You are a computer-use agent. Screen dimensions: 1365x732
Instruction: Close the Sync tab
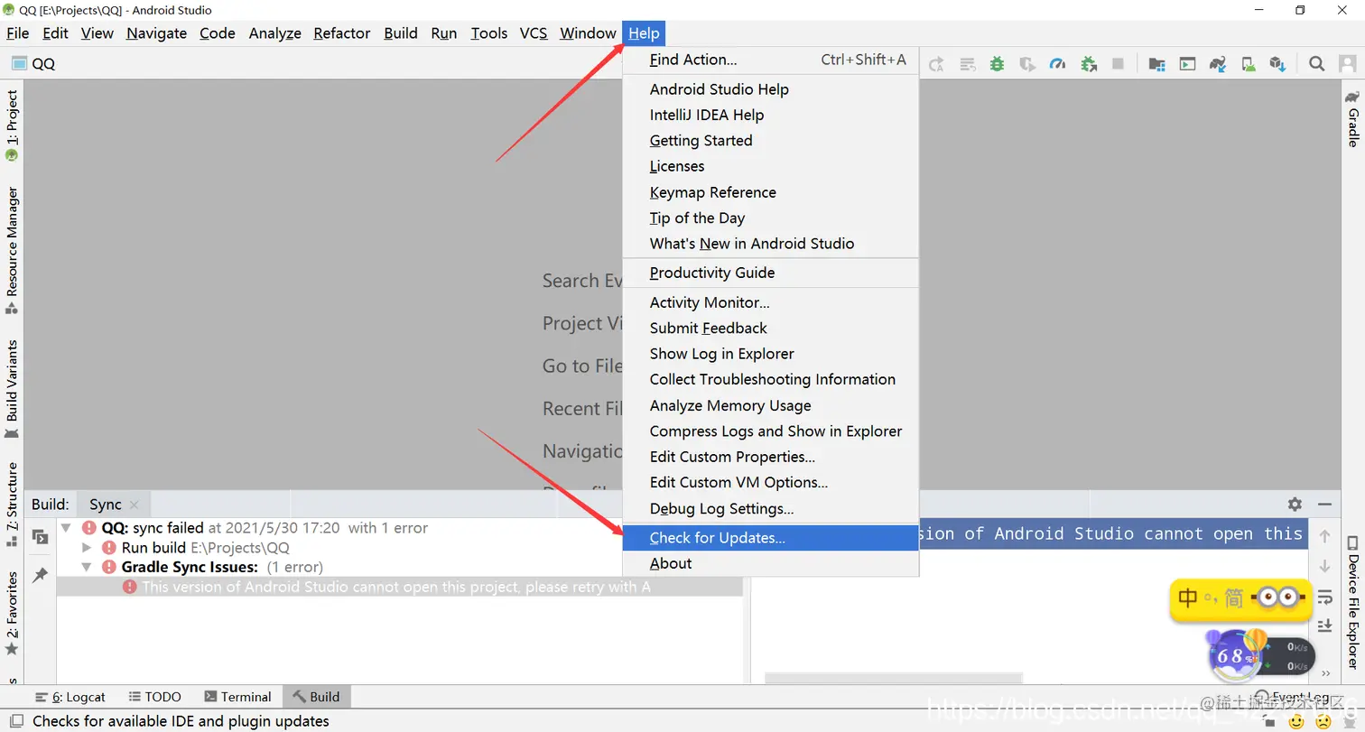135,505
